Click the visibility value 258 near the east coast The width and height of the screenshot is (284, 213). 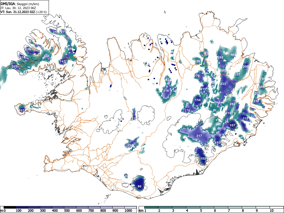tap(256, 101)
